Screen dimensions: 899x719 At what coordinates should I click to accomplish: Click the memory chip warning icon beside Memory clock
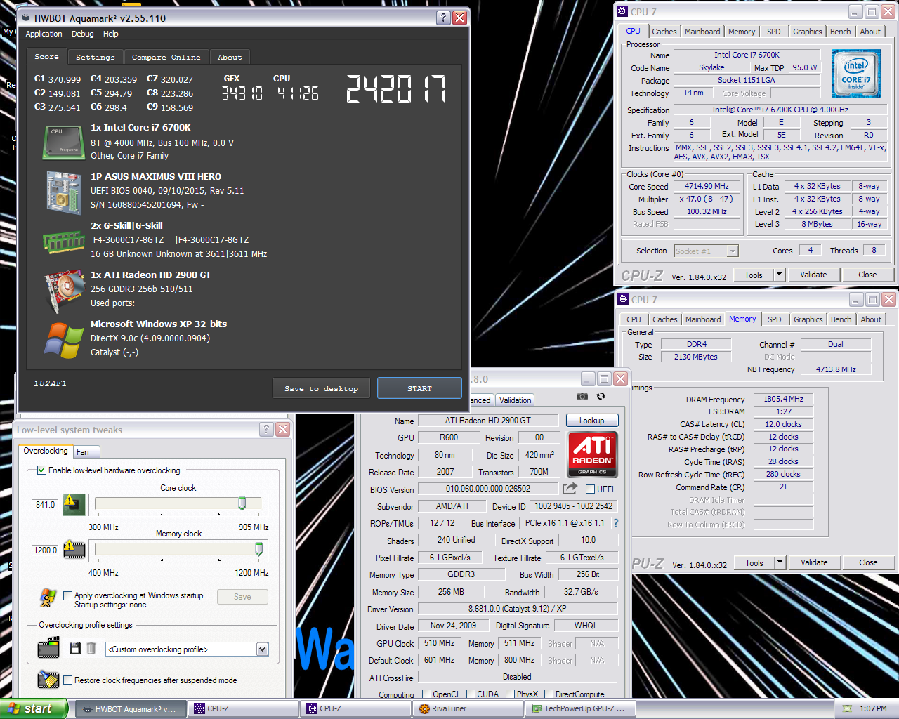74,549
